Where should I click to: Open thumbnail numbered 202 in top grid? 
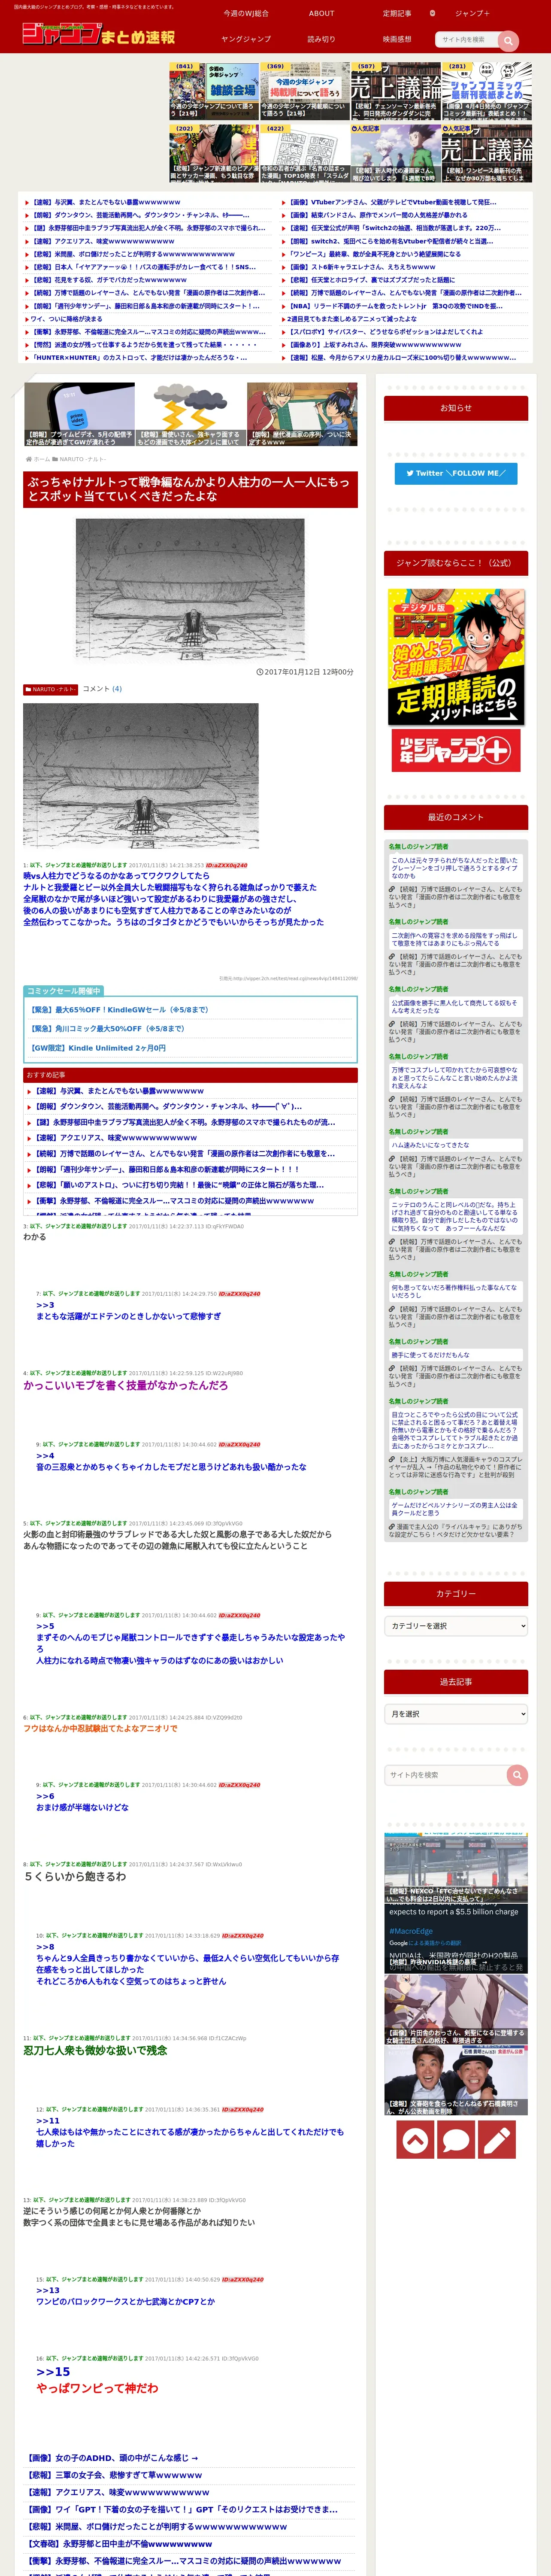pos(214,152)
